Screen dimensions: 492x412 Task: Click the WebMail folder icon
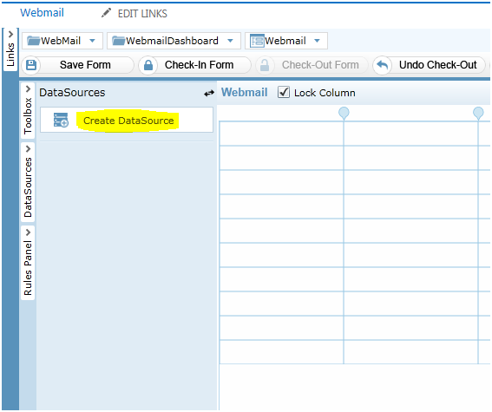pyautogui.click(x=33, y=41)
